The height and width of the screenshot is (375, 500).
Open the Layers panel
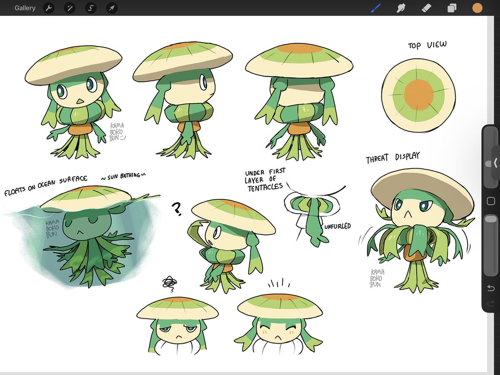(452, 8)
